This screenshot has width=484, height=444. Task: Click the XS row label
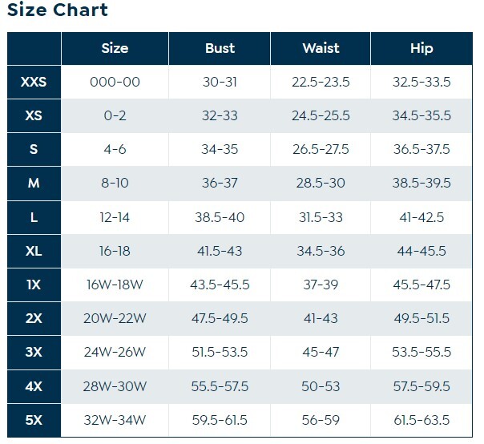pos(34,116)
